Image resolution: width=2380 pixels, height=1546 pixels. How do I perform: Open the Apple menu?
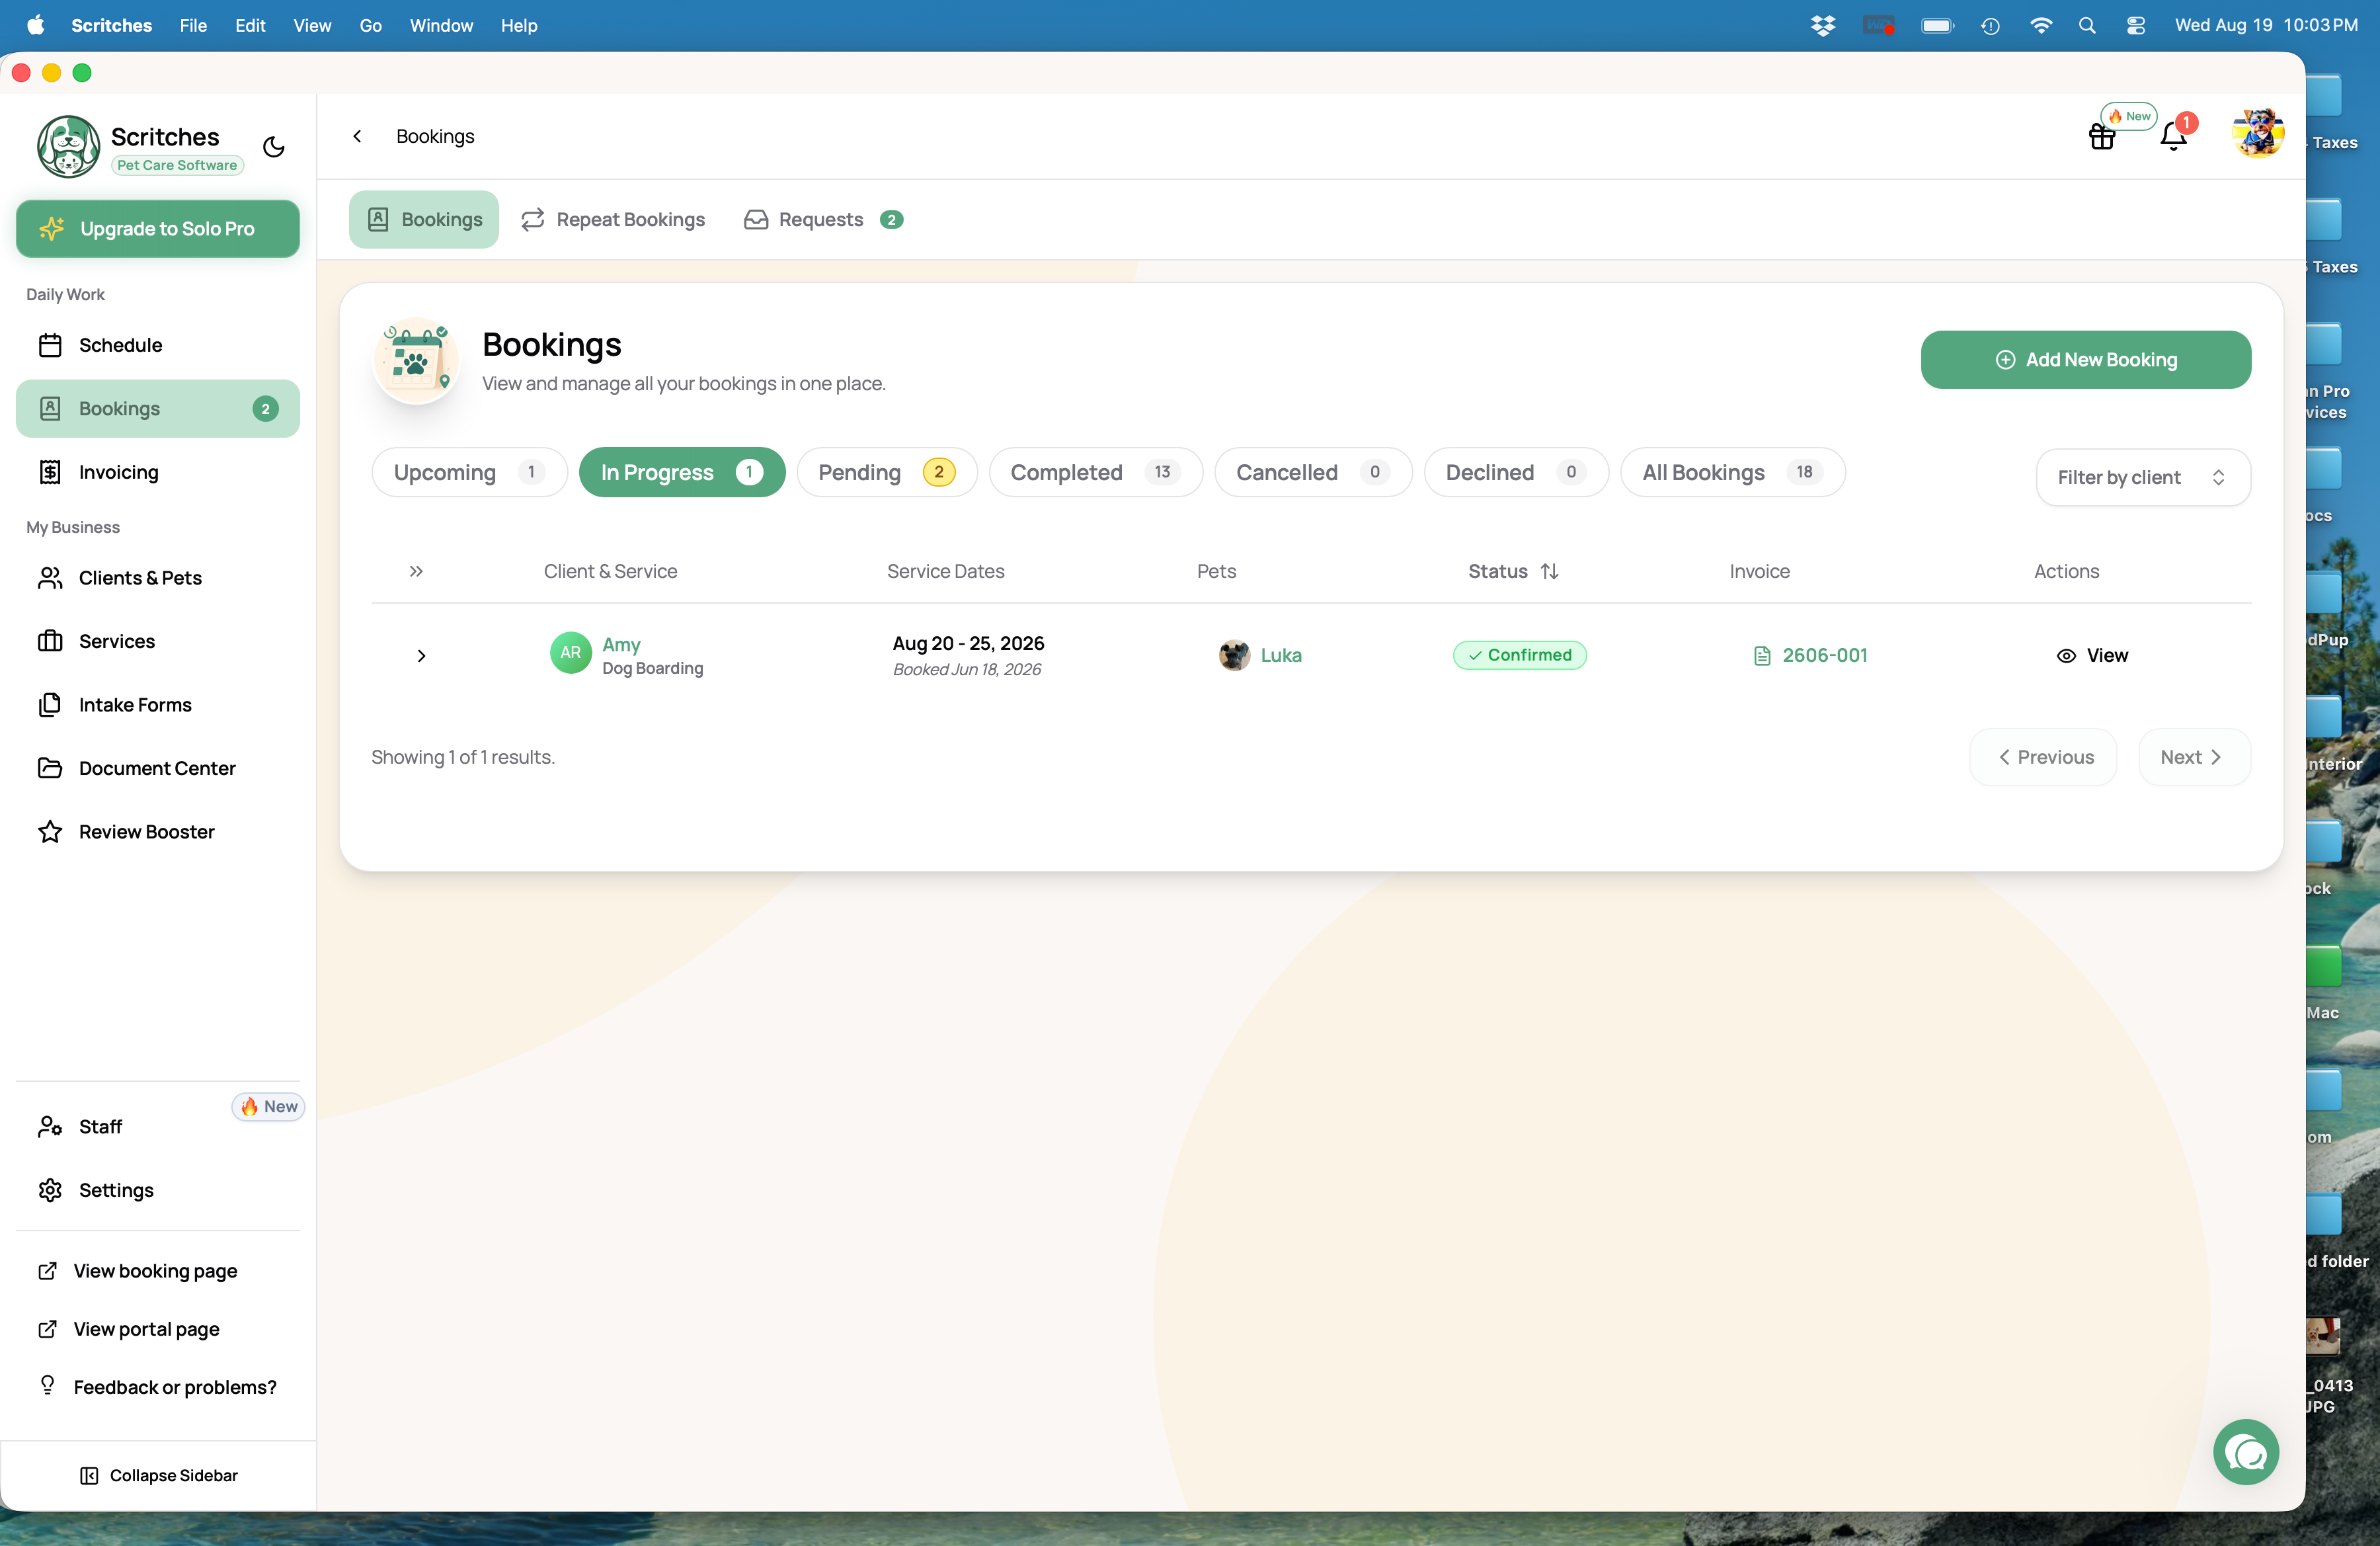(36, 25)
